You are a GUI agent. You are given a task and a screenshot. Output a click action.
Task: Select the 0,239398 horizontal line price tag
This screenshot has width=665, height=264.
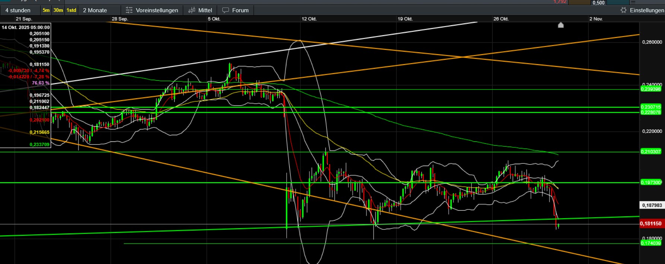(650, 89)
